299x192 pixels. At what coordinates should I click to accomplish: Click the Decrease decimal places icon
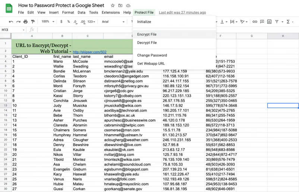point(75,22)
